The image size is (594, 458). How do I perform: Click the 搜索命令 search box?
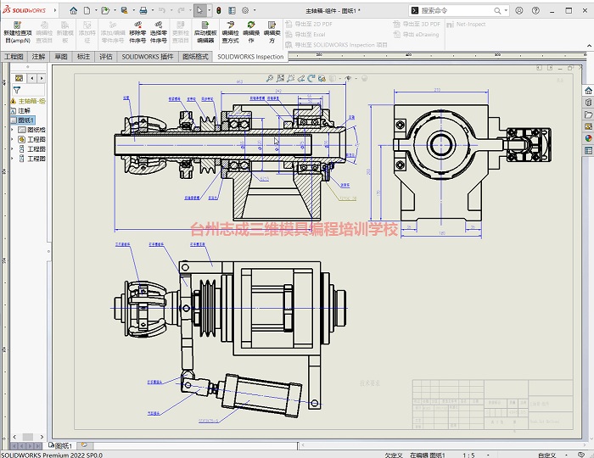click(x=457, y=10)
